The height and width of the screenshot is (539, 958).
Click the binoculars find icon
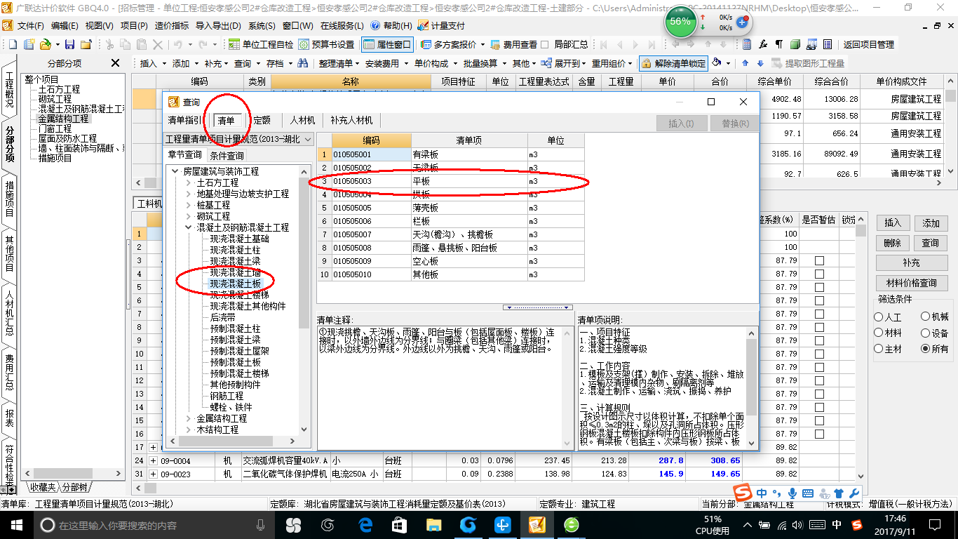pos(303,63)
